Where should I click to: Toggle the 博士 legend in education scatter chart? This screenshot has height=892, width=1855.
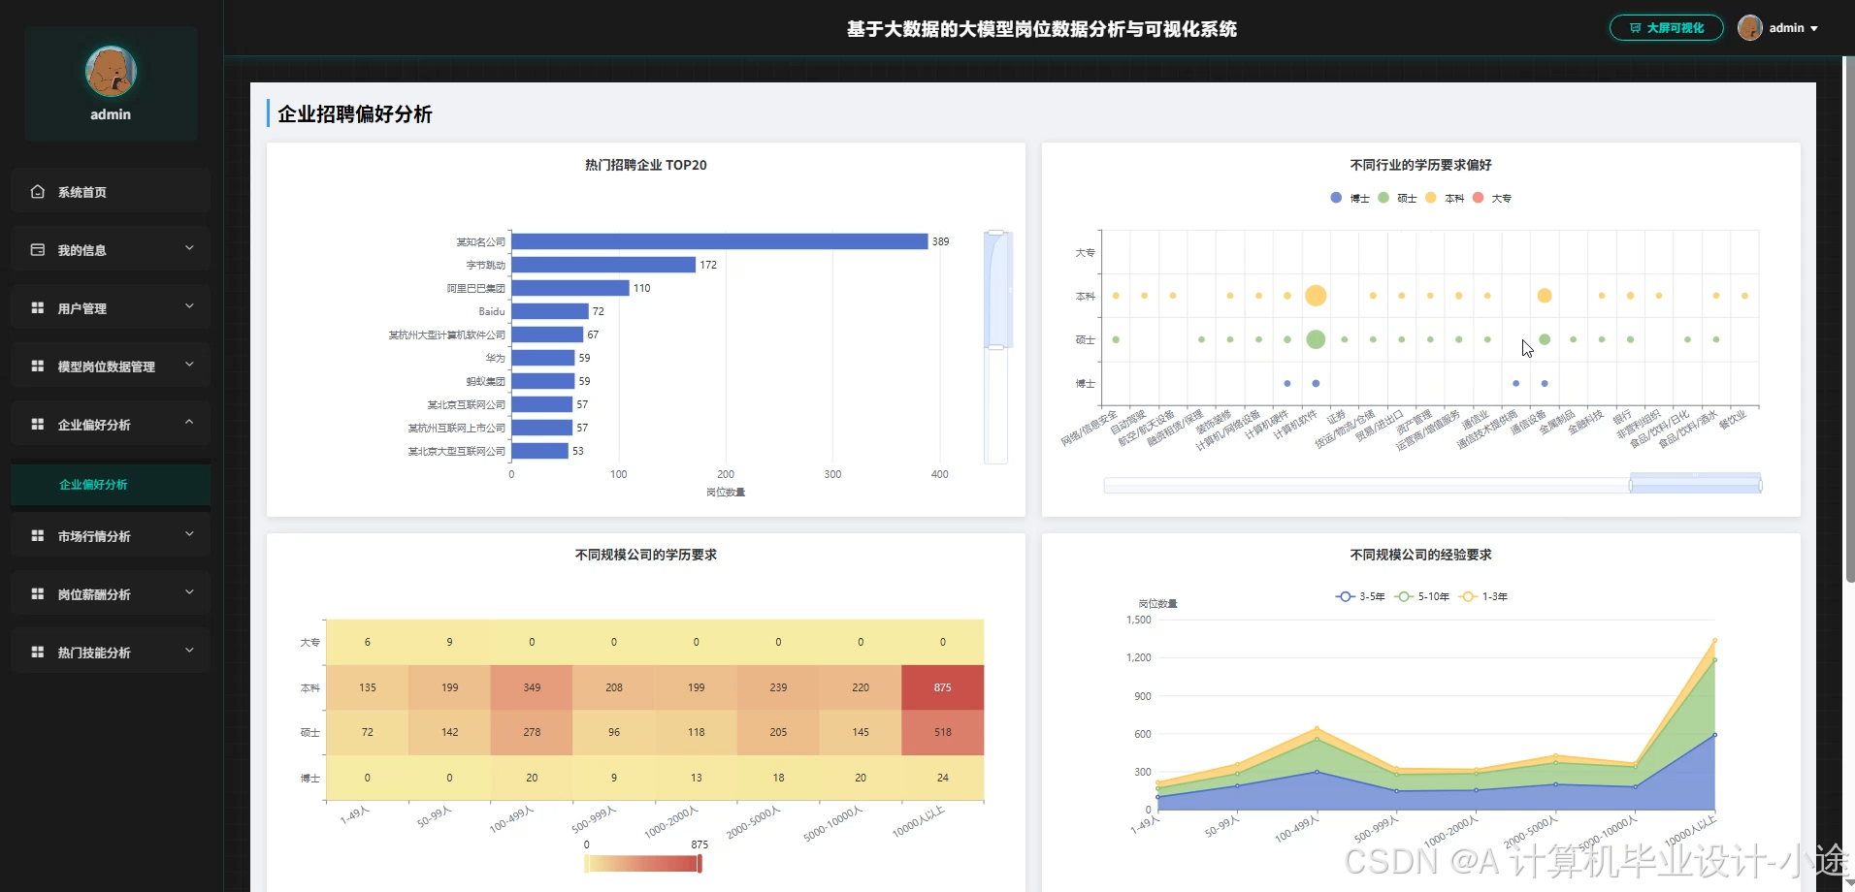pyautogui.click(x=1351, y=198)
